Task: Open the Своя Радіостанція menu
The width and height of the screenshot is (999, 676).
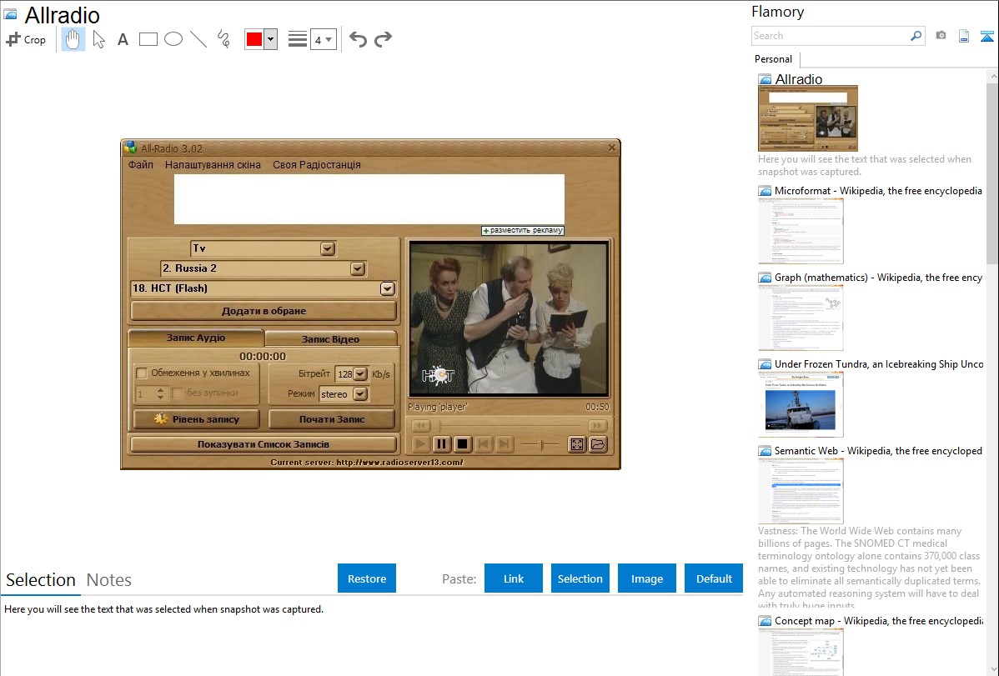Action: pyautogui.click(x=317, y=164)
